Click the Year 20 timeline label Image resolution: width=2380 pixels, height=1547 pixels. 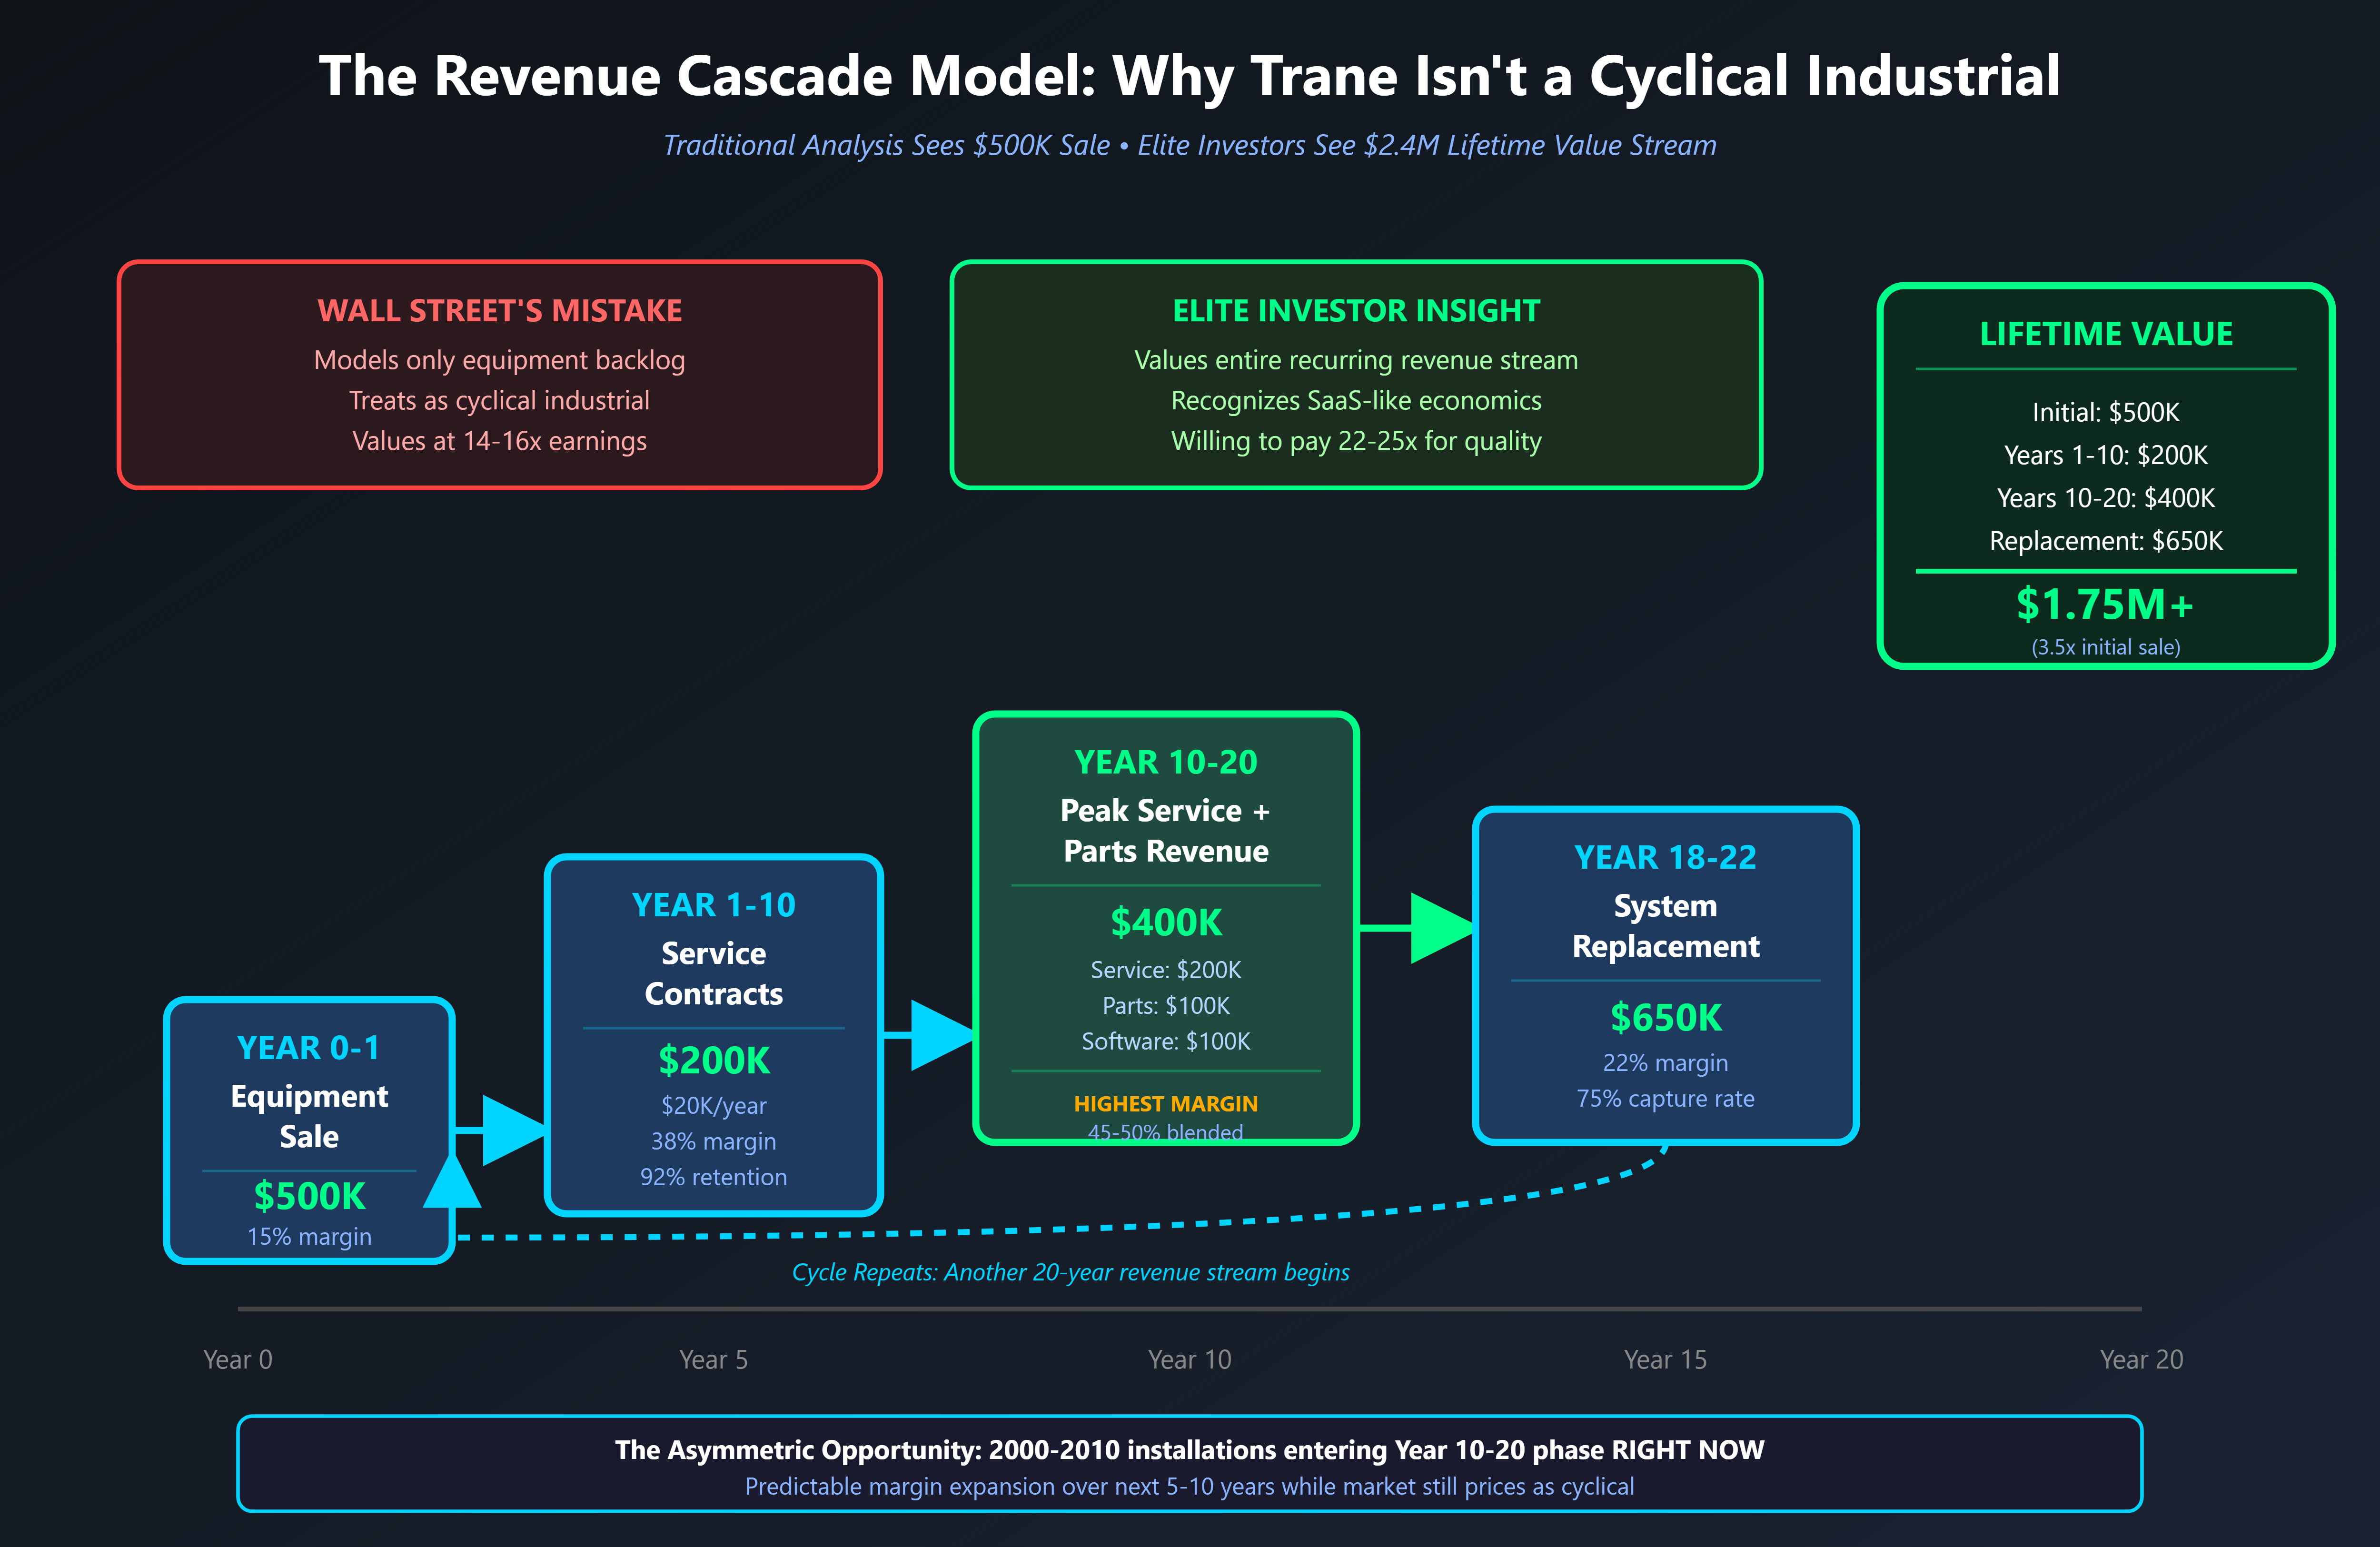(x=2141, y=1359)
